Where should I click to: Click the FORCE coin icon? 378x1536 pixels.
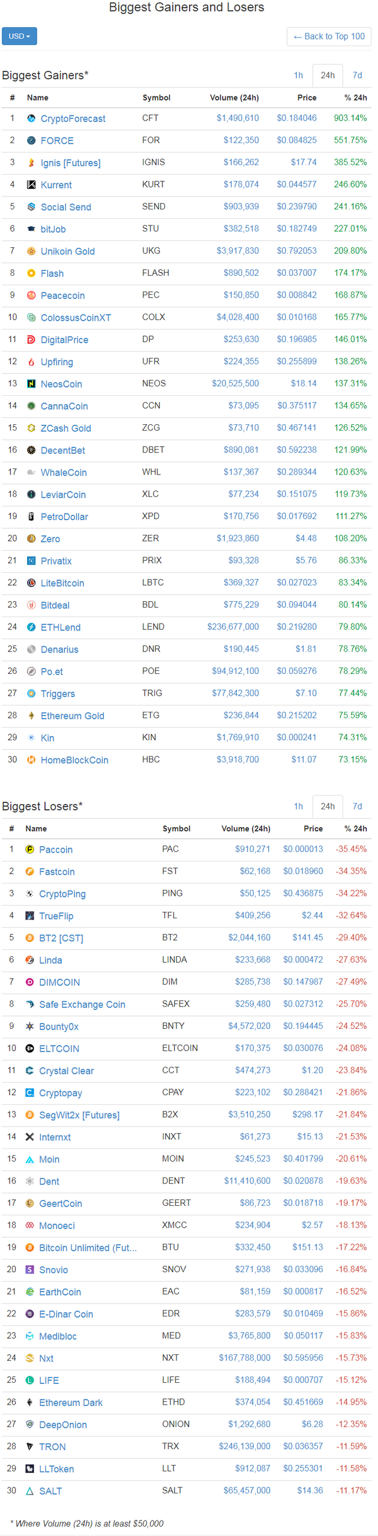coord(31,141)
